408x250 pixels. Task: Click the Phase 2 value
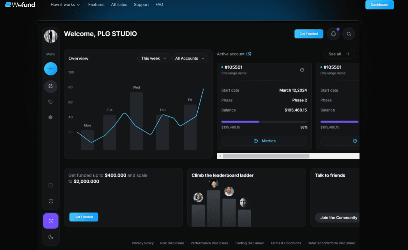pyautogui.click(x=299, y=100)
